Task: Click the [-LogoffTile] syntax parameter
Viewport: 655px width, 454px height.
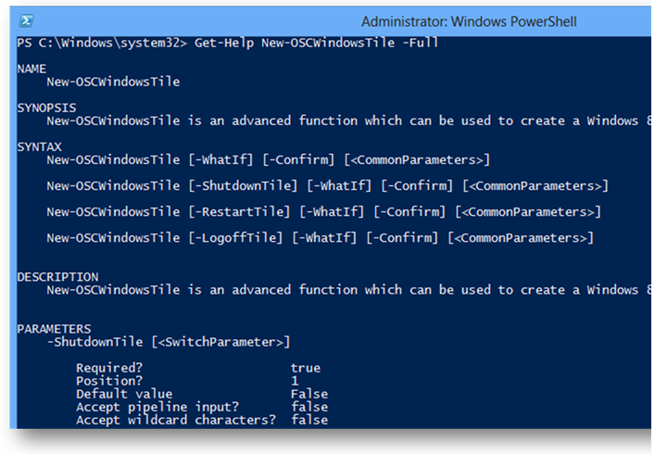Action: (x=235, y=238)
